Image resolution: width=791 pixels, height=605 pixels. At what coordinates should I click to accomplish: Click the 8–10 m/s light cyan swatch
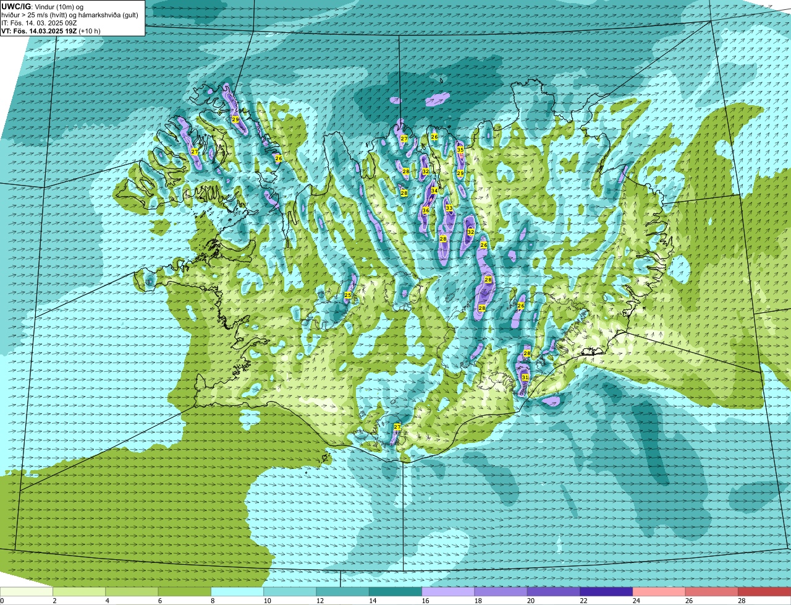coord(237,591)
